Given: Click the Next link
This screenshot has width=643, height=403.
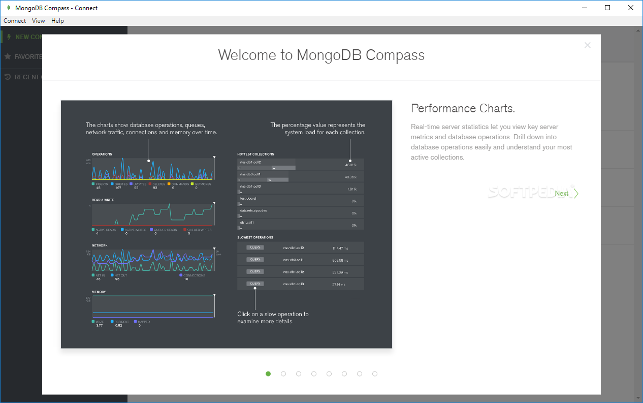Looking at the screenshot, I should (x=561, y=193).
